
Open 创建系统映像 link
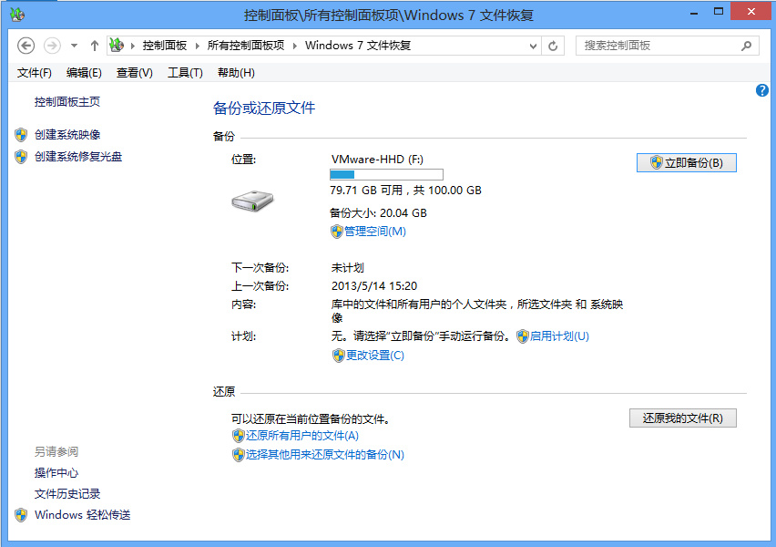tap(67, 135)
